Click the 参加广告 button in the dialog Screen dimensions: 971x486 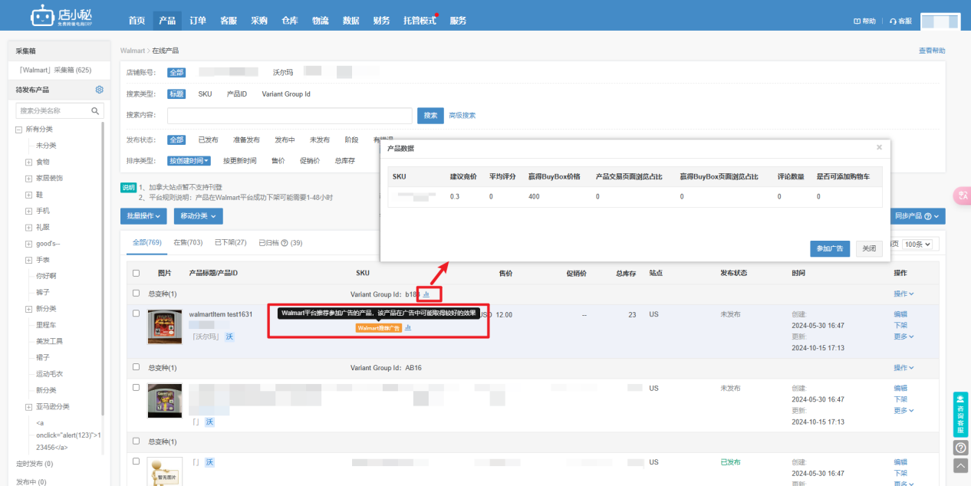pyautogui.click(x=829, y=248)
